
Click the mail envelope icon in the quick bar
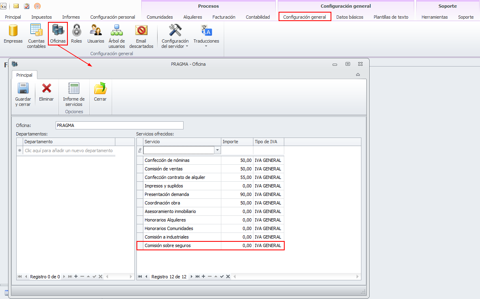(16, 6)
